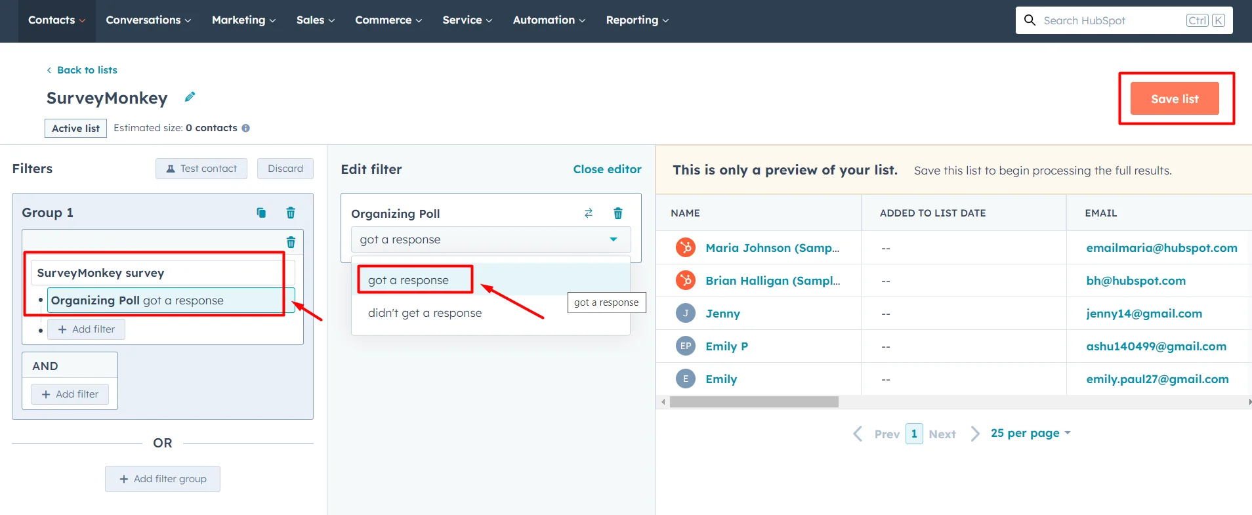1252x515 pixels.
Task: Open the 25 per page dropdown
Action: point(1030,433)
